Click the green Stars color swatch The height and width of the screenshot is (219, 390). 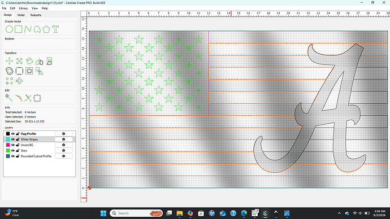8,151
